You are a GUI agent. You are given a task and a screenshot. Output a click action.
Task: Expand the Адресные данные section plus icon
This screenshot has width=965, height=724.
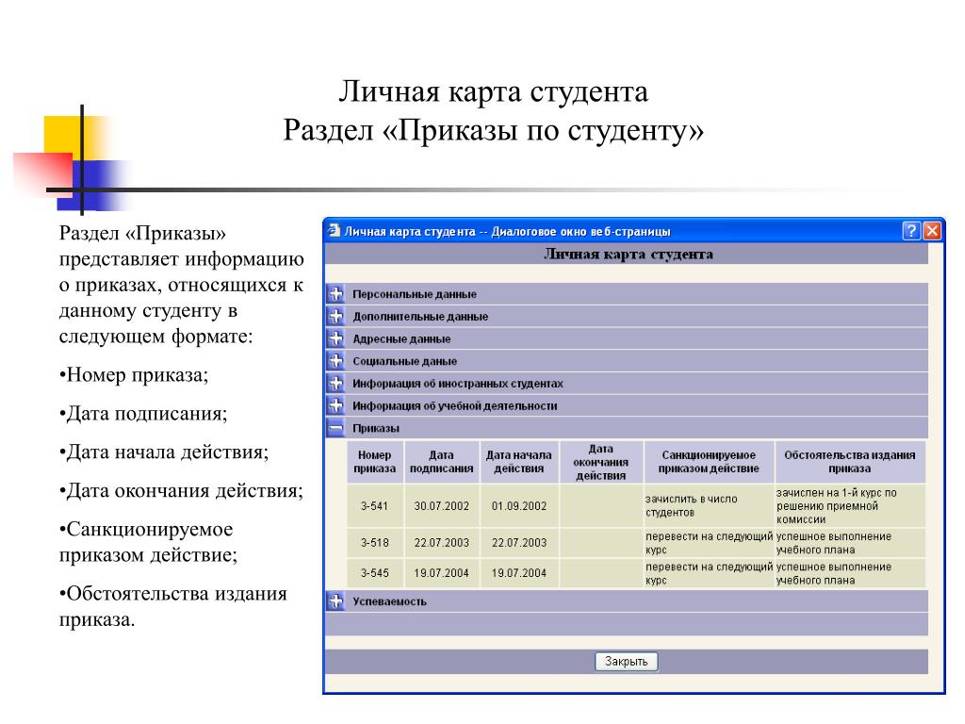point(335,338)
